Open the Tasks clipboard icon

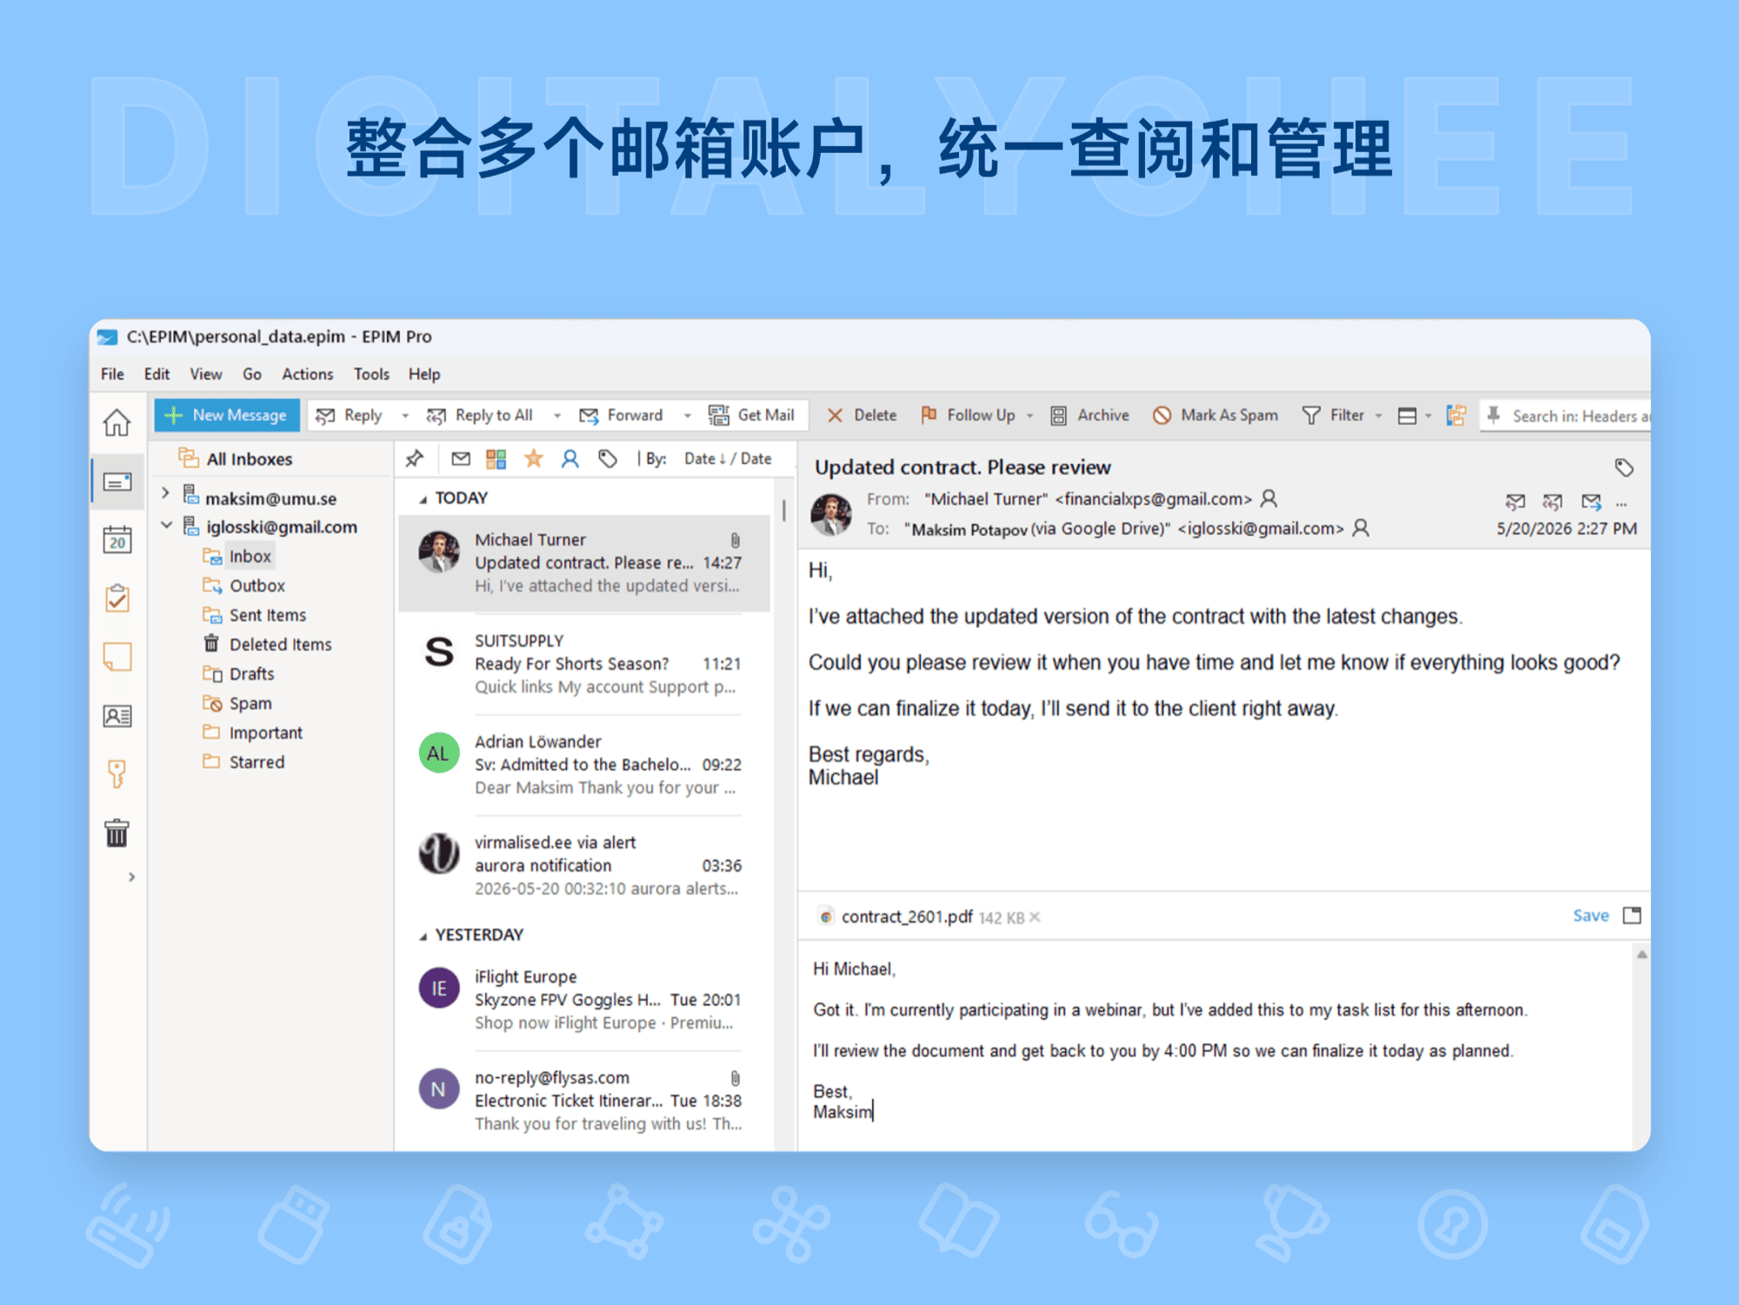click(x=117, y=598)
